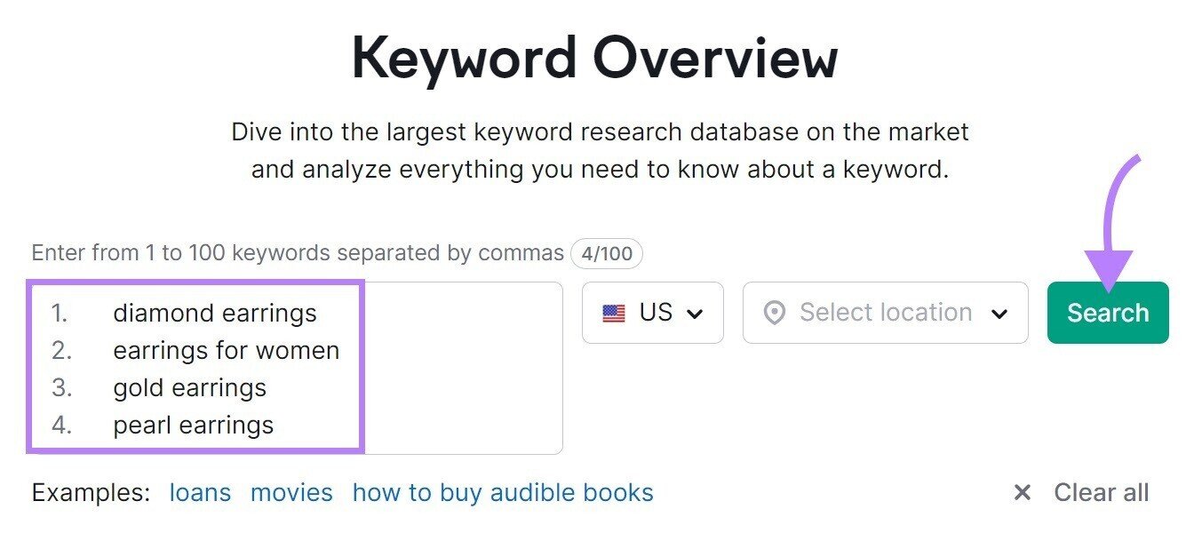Viewport: 1194px width, 541px height.
Task: Click inside the keyword entry box
Action: (462, 364)
